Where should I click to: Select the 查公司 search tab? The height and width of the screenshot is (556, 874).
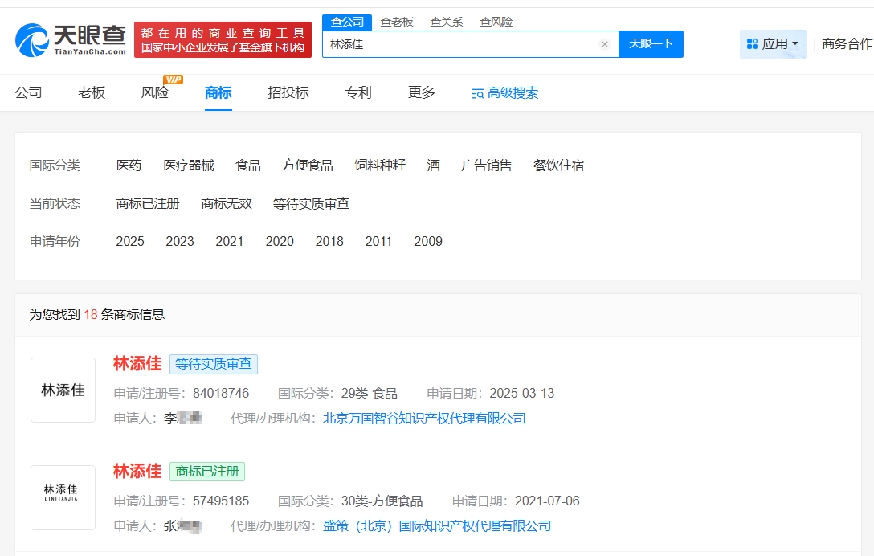point(347,22)
